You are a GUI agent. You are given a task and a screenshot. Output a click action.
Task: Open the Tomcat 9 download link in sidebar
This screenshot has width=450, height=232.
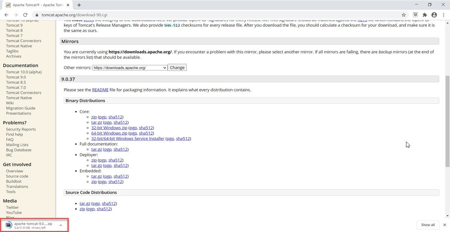point(14,25)
